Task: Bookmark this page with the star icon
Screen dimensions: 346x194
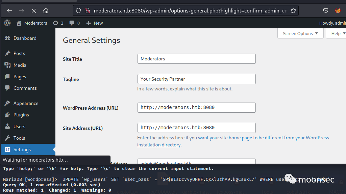Action: 293,11
